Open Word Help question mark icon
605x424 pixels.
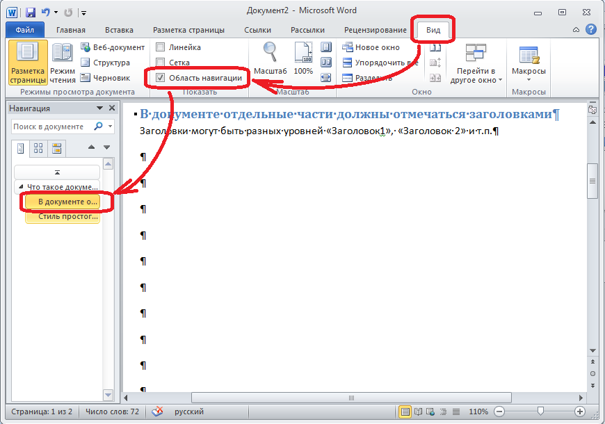click(x=591, y=30)
